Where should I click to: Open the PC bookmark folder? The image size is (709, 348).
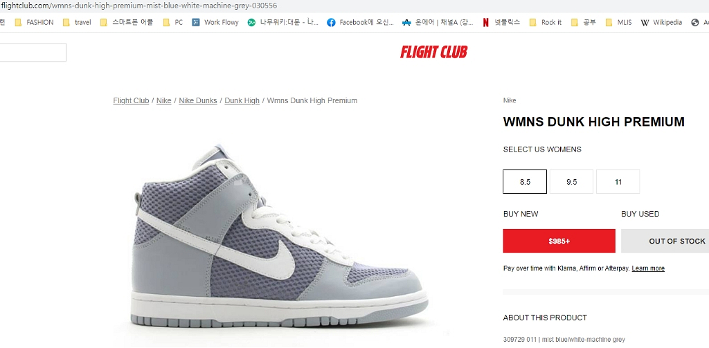pos(172,22)
